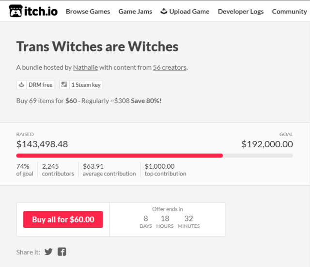The height and width of the screenshot is (267, 310).
Task: Click the offer countdown timer
Action: [168, 220]
